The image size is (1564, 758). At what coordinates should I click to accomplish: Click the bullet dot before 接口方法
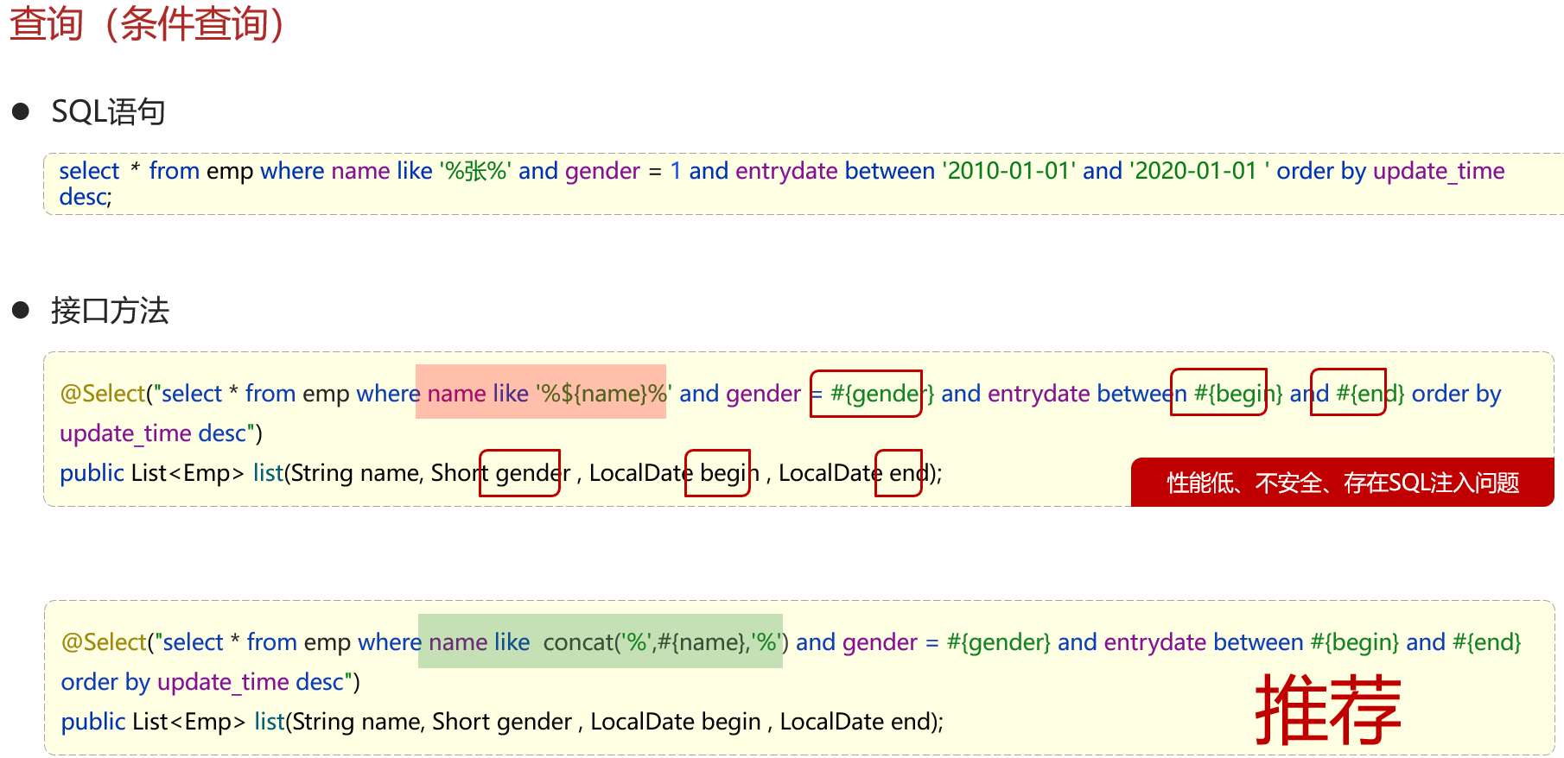21,310
